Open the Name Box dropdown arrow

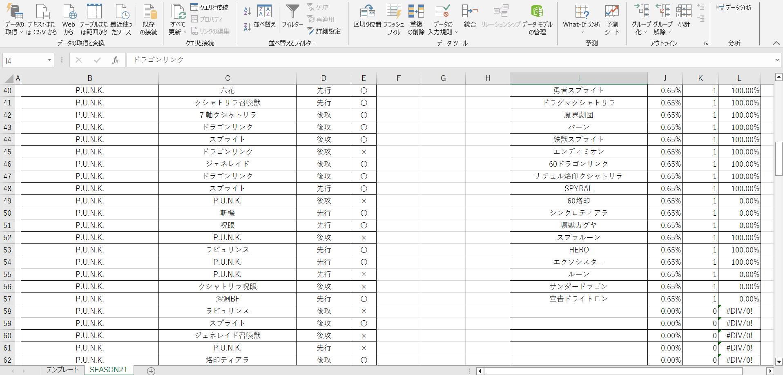click(49, 60)
